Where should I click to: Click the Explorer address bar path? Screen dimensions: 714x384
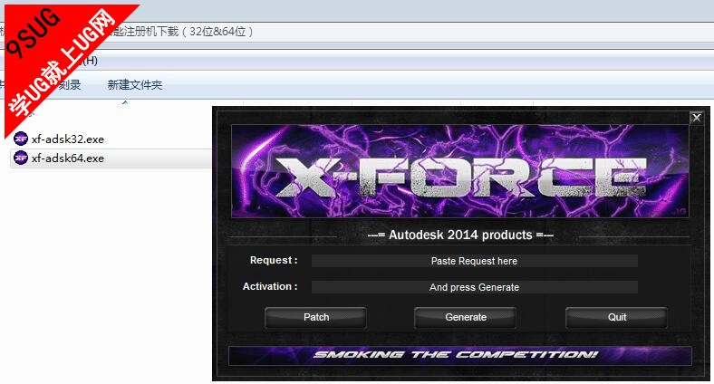tap(355, 32)
